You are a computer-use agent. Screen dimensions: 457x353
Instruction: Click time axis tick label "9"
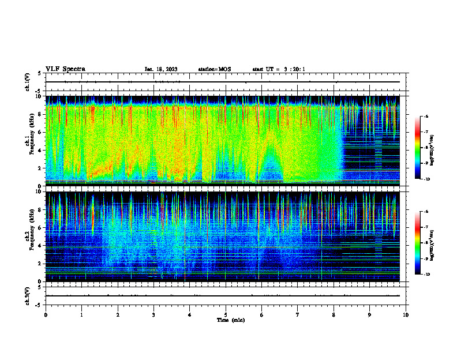click(369, 315)
